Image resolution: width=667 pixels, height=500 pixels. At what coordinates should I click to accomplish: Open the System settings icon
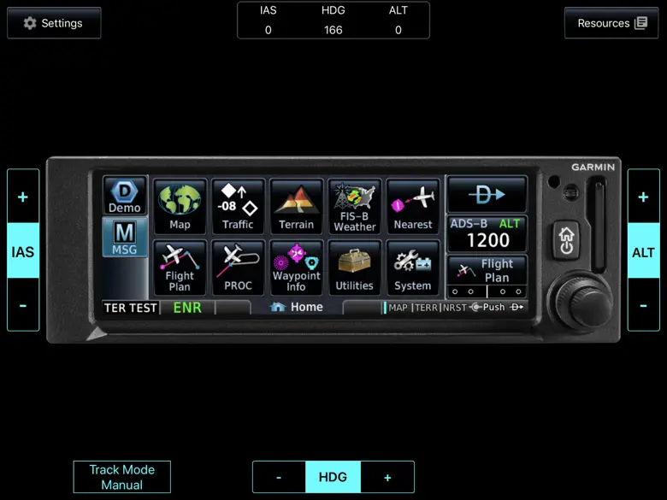coord(413,268)
